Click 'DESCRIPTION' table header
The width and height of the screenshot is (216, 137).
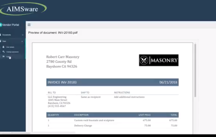[x=81, y=115]
